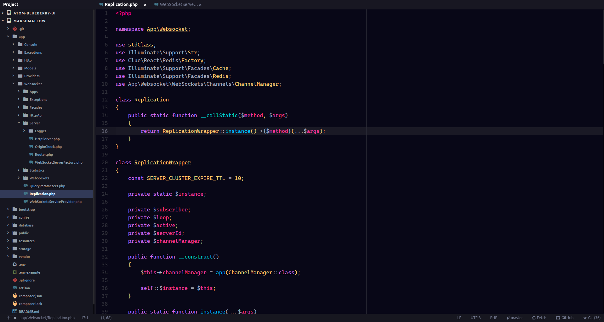
Task: Click the gear icon beside .env
Action: coord(15,265)
